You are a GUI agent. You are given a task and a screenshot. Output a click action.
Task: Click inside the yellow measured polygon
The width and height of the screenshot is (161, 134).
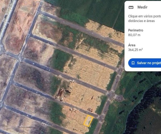(x=88, y=120)
